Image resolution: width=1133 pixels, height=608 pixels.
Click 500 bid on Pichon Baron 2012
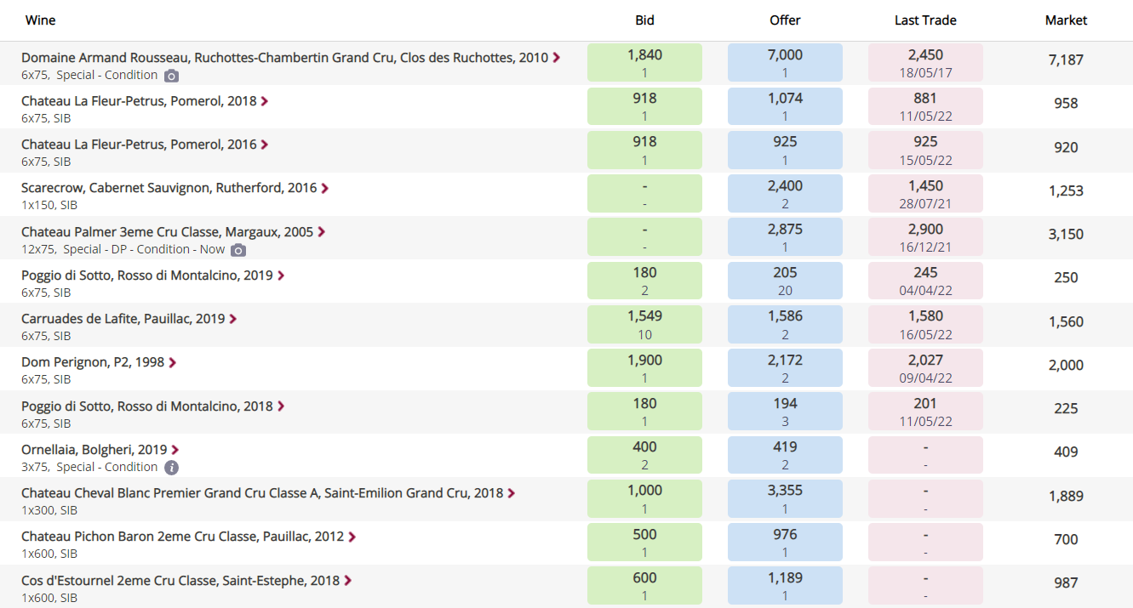point(644,543)
